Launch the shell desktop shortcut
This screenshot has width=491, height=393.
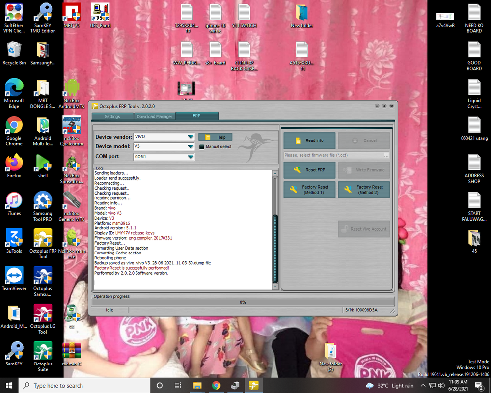pyautogui.click(x=43, y=166)
